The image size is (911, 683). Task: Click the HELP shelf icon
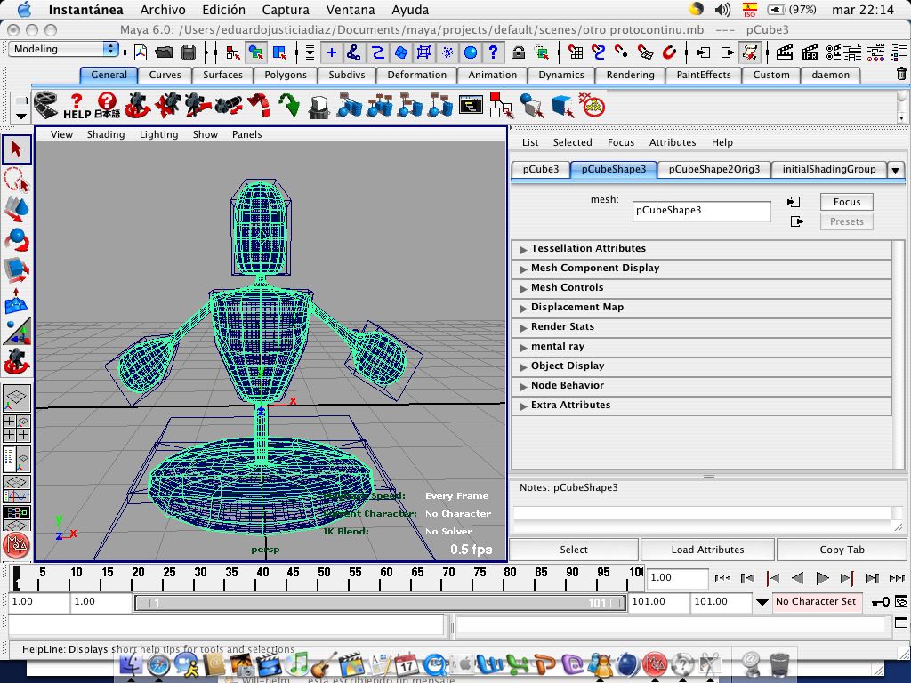(x=77, y=107)
